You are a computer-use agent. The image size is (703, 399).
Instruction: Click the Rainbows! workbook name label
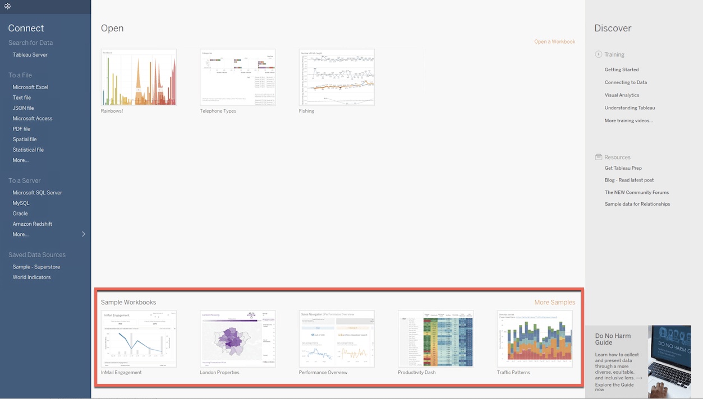tap(112, 111)
